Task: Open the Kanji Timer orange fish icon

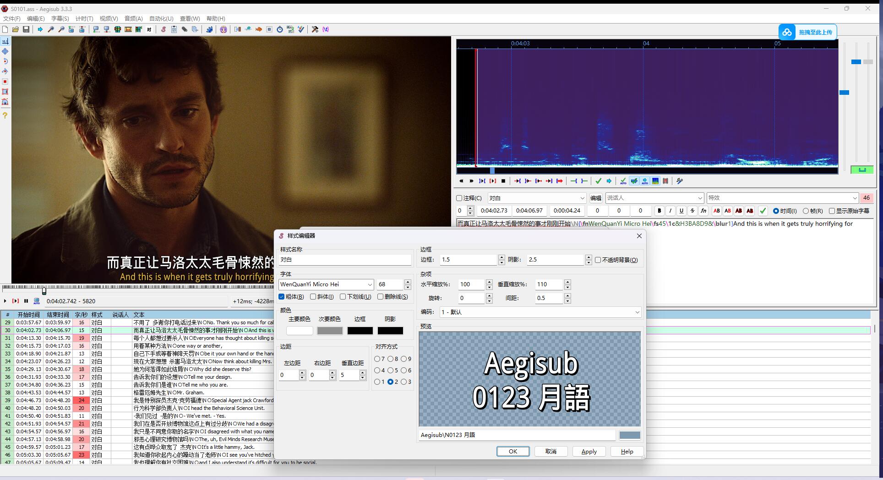Action: pyautogui.click(x=259, y=29)
